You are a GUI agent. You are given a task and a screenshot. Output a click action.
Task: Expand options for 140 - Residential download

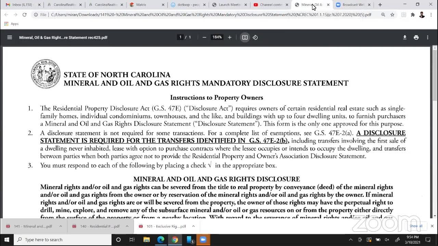pyautogui.click(x=127, y=226)
